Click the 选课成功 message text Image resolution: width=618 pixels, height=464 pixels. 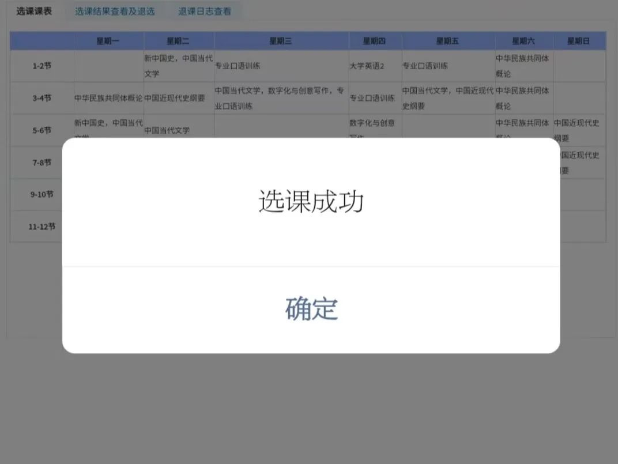click(x=311, y=202)
